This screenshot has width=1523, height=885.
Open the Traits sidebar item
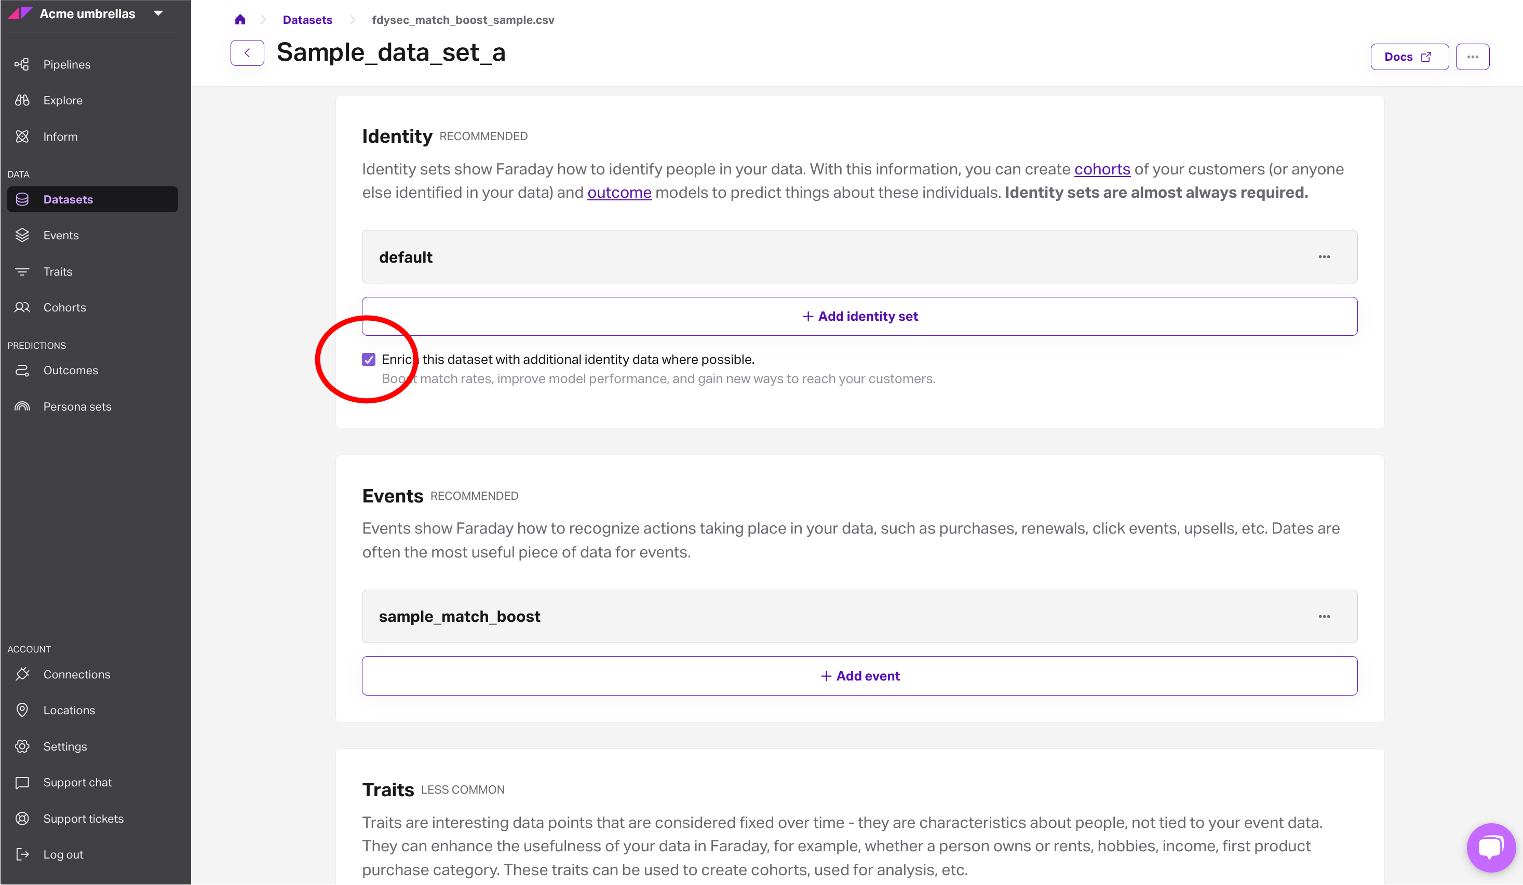[58, 272]
